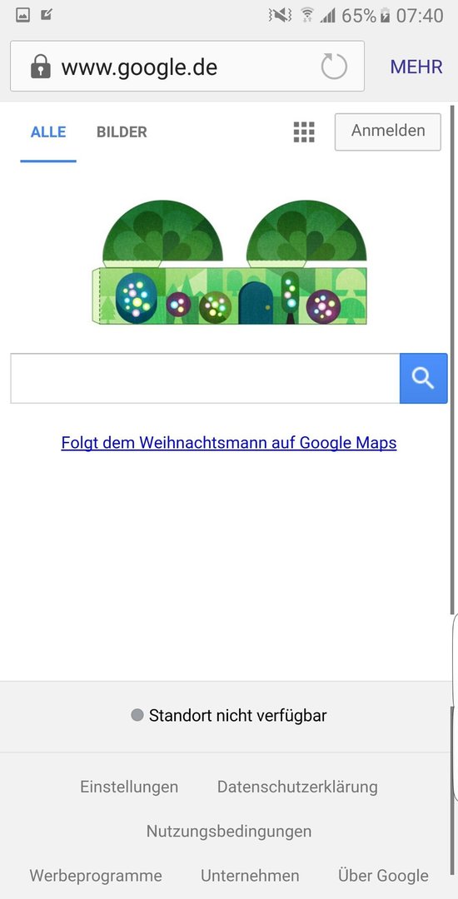Tap the Anmelden sign-in button
Image resolution: width=458 pixels, height=899 pixels.
tap(388, 132)
